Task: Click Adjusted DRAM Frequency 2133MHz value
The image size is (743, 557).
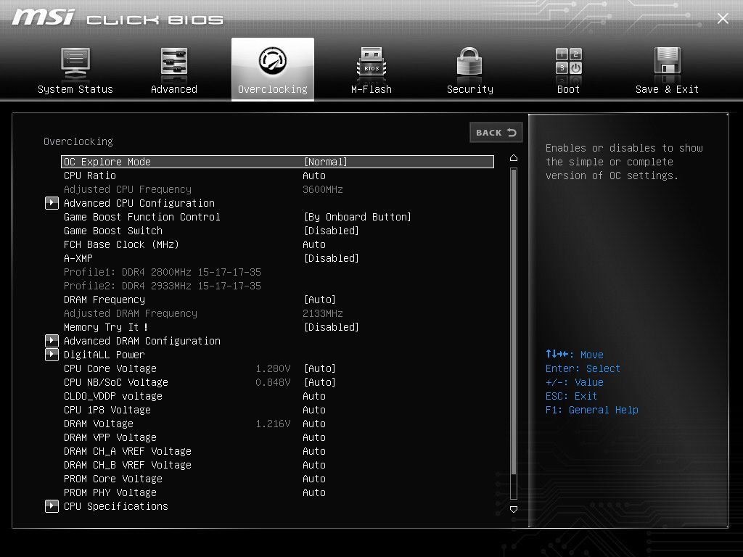Action: tap(323, 313)
